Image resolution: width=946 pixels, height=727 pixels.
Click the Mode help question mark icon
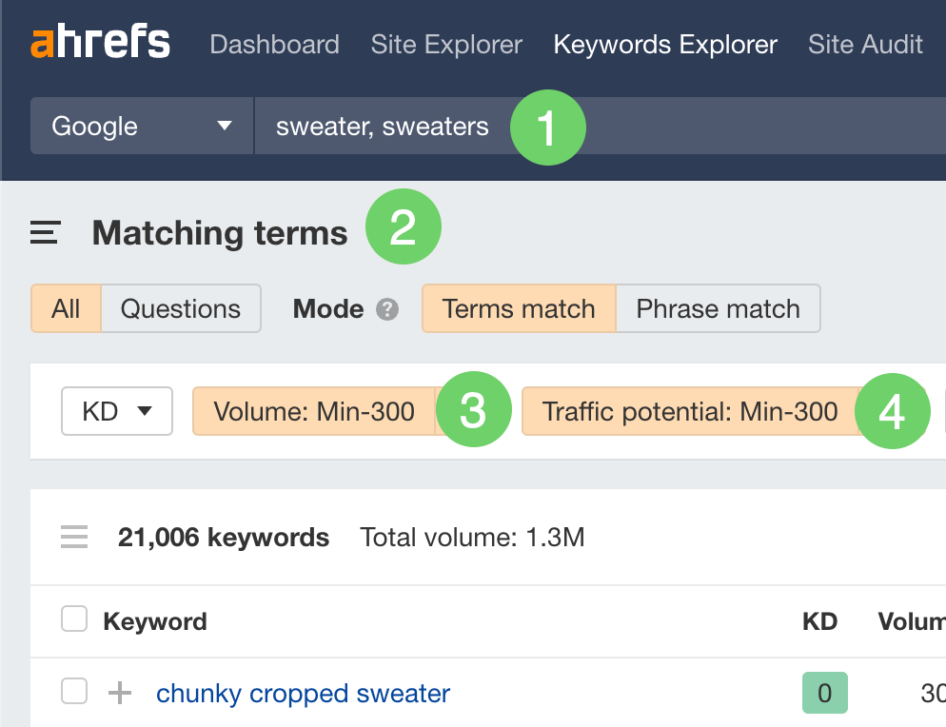point(386,309)
